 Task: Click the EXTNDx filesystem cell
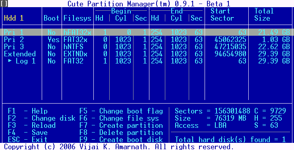[x=75, y=54]
